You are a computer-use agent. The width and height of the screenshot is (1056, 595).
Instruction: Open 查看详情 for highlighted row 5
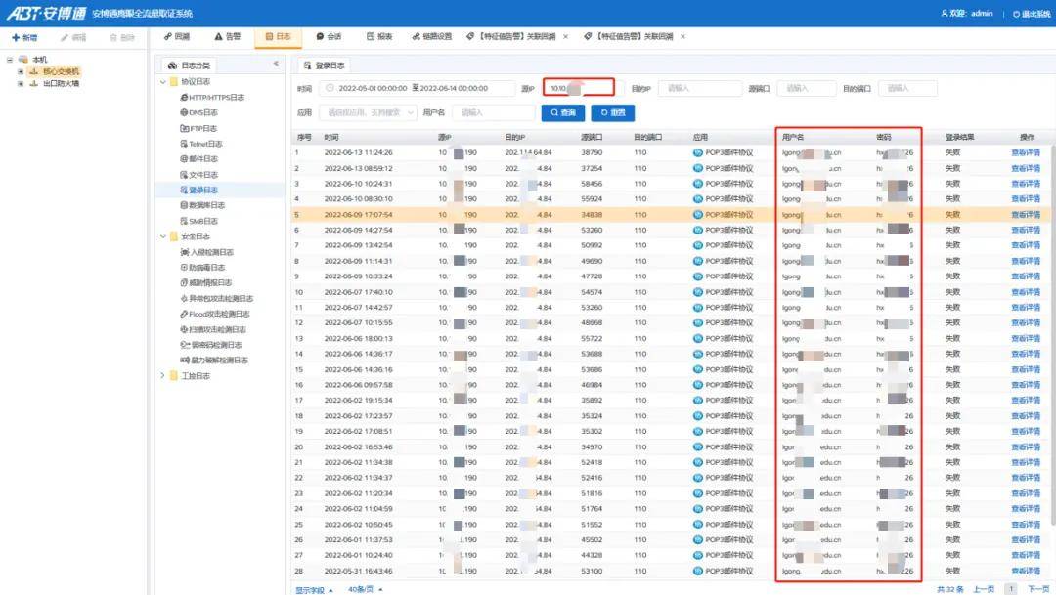[1026, 215]
